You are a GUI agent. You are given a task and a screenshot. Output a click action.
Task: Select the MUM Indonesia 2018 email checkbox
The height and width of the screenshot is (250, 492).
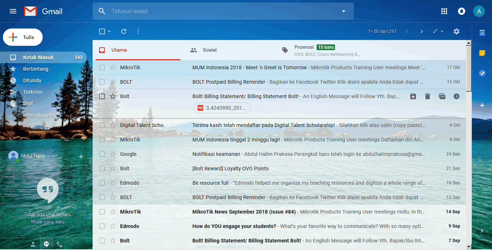click(x=102, y=67)
